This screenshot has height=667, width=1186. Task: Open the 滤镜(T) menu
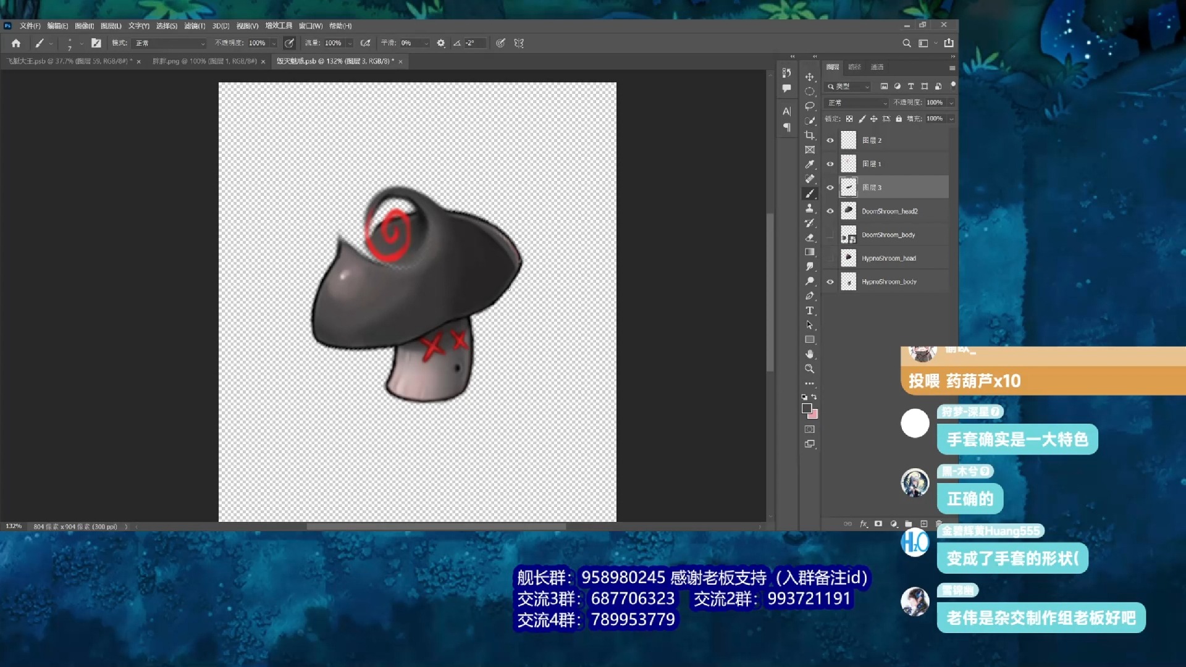coord(195,26)
